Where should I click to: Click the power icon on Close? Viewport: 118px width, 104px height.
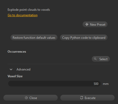26,98
